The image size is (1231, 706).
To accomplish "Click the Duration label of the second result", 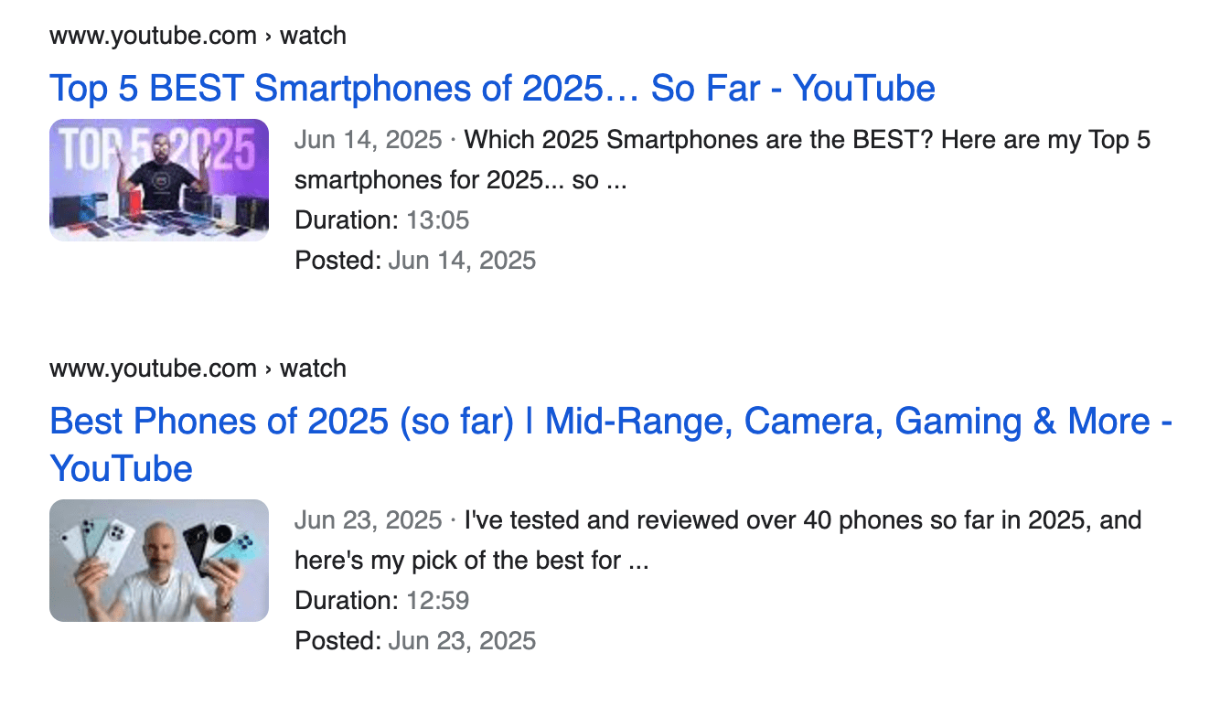I will [338, 600].
